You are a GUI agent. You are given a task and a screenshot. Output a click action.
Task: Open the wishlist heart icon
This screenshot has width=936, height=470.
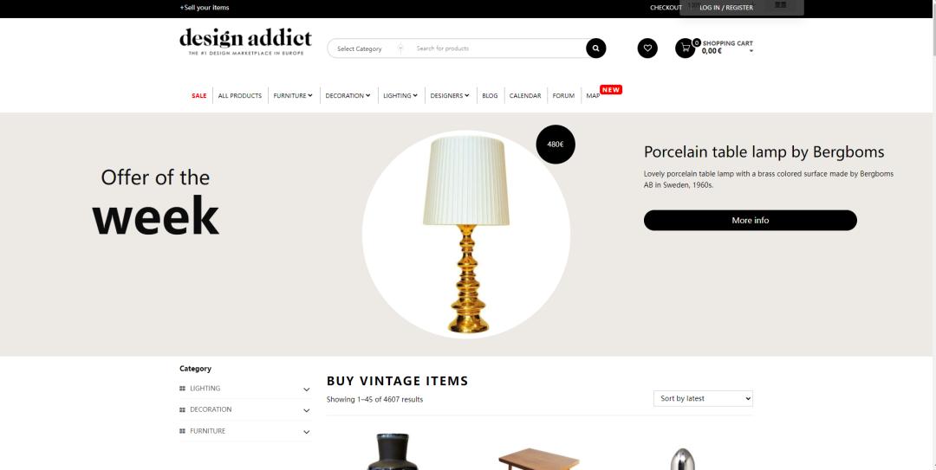(647, 48)
